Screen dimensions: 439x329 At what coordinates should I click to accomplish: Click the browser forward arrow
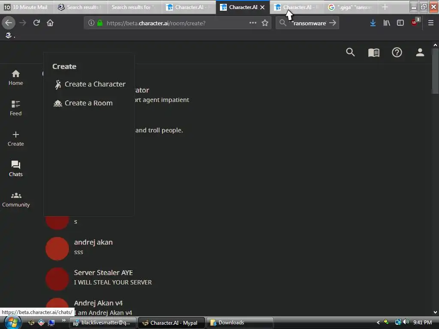click(23, 23)
